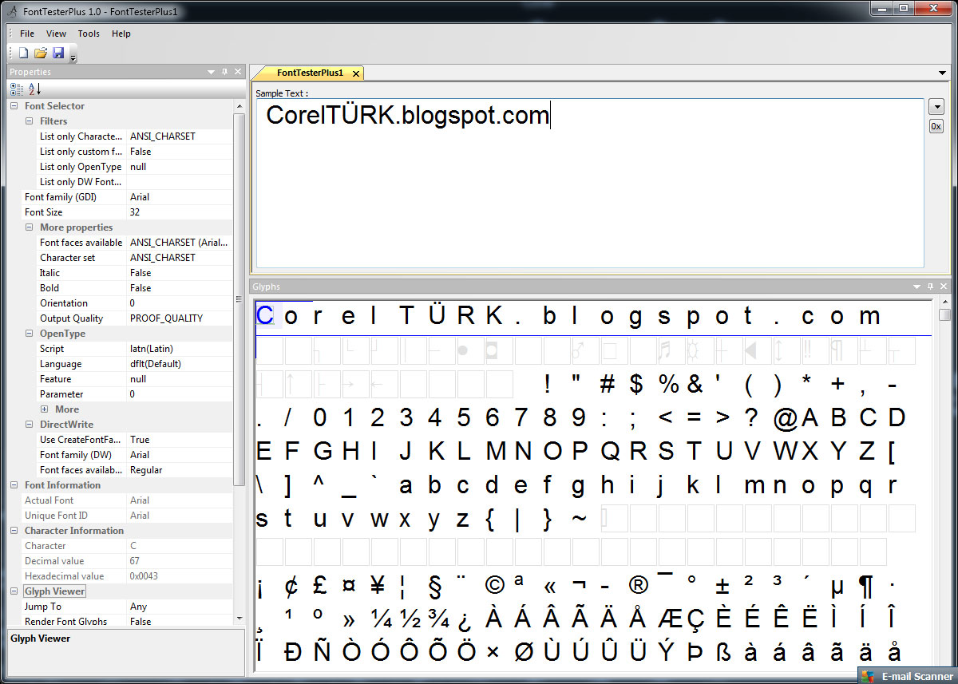Select the © copyright glyph

[495, 586]
